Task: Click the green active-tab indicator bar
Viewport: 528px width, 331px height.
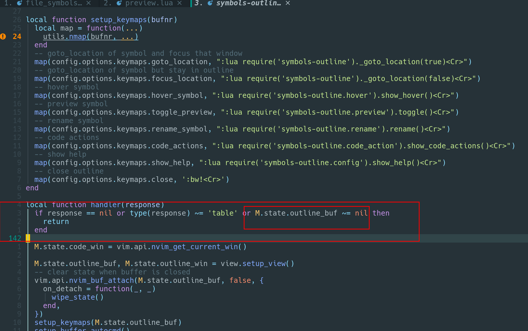Action: point(191,3)
